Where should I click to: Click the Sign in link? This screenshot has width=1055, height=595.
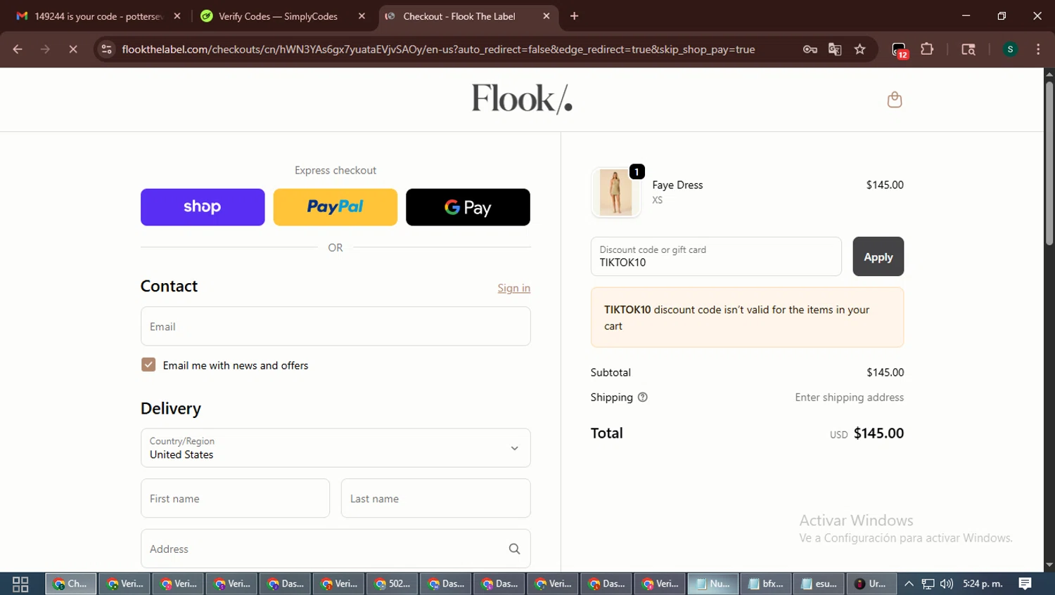[x=514, y=288]
